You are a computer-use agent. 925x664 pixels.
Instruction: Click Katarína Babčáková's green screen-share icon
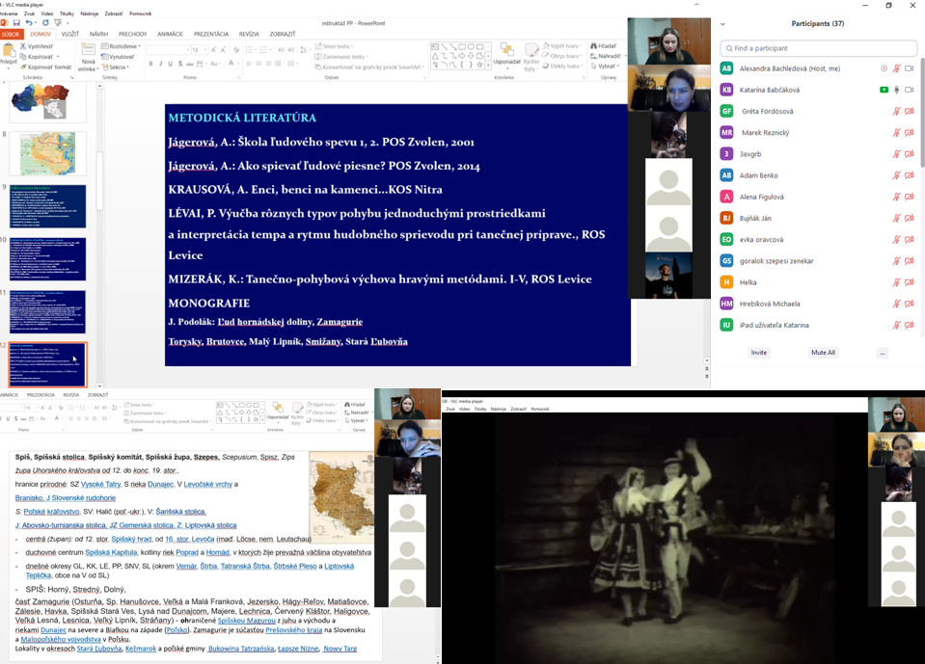pyautogui.click(x=884, y=90)
